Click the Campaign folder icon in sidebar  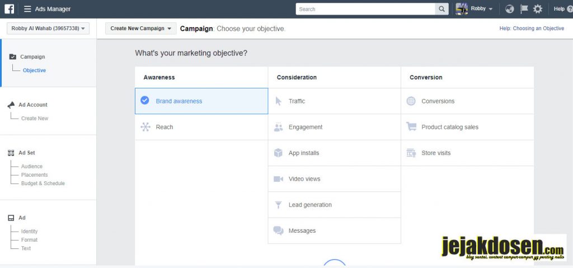tap(13, 57)
